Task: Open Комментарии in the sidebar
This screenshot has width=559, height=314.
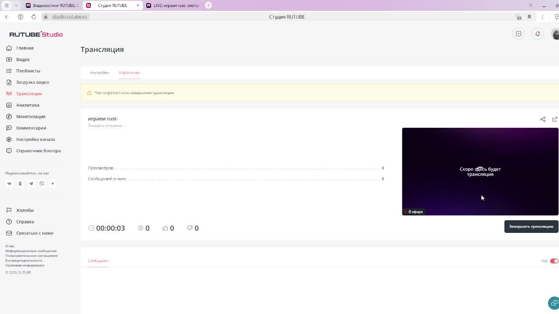Action: click(31, 128)
